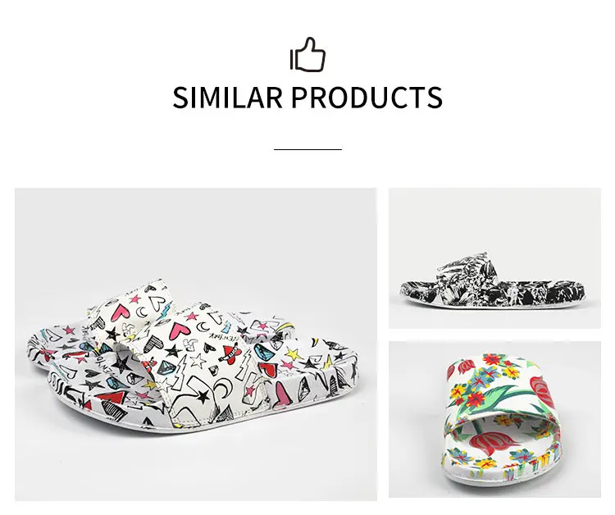Click the black star near front slide toe
Image resolution: width=615 pixels, height=515 pixels.
(203, 397)
